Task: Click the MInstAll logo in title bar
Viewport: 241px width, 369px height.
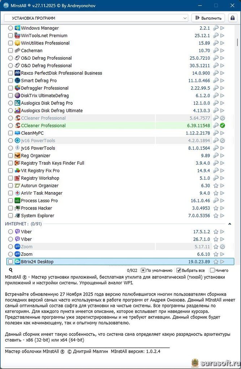Action: pos(6,5)
